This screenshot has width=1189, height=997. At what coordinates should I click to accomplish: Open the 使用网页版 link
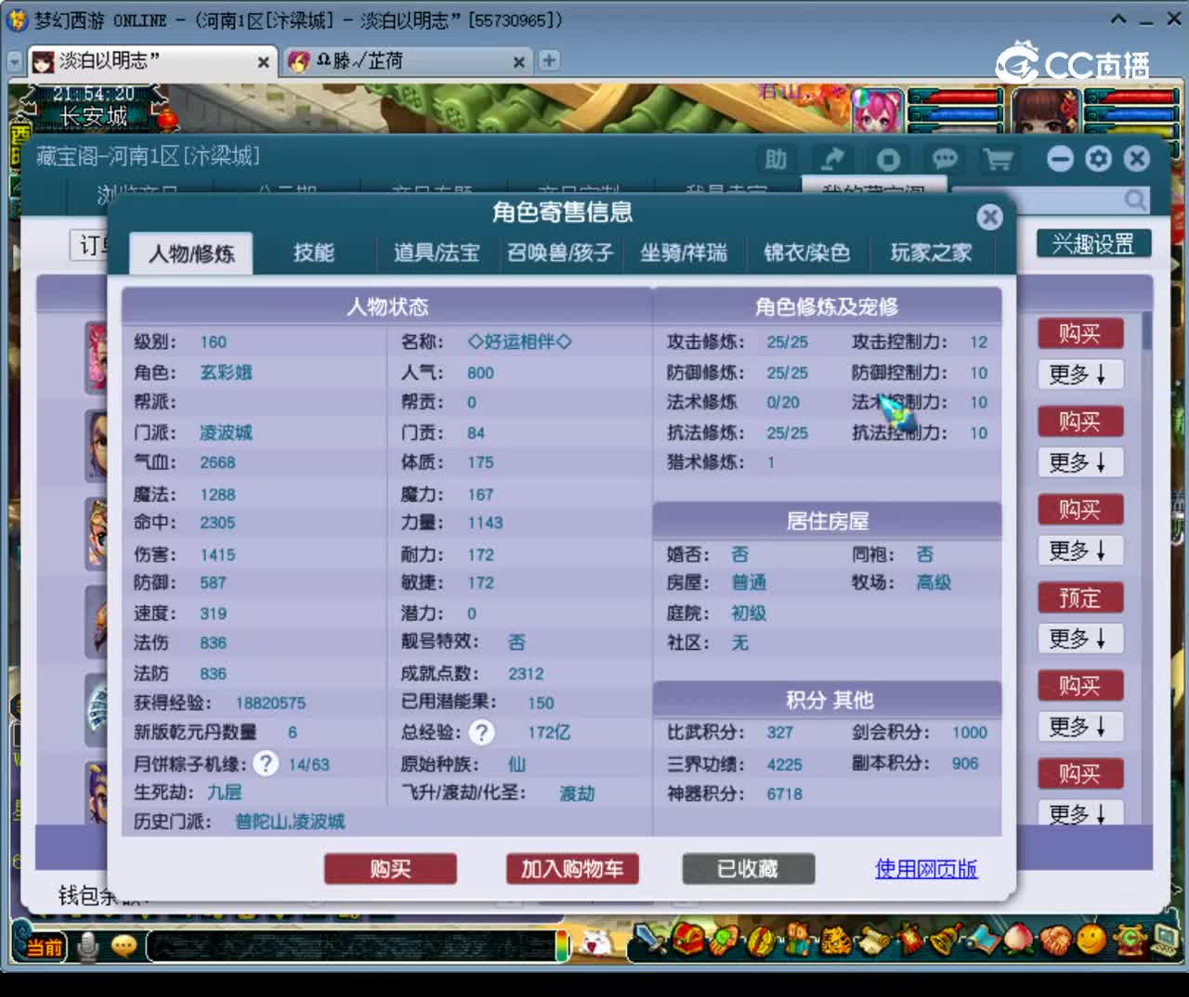click(926, 869)
